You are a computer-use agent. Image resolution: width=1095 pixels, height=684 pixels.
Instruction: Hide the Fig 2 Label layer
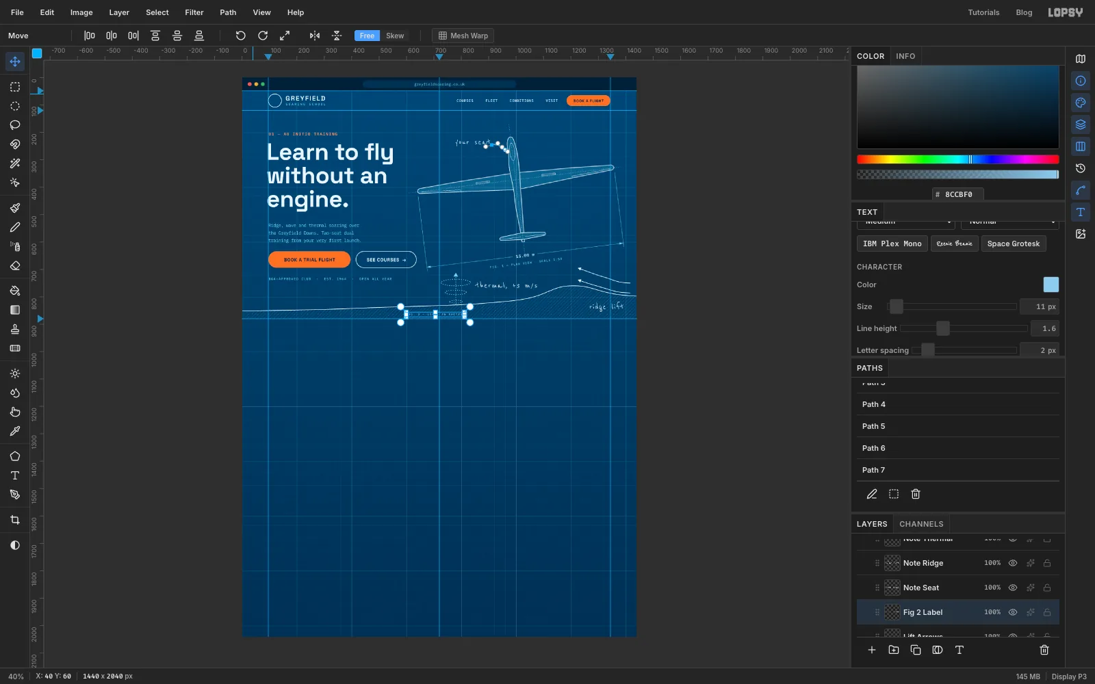pos(1013,612)
